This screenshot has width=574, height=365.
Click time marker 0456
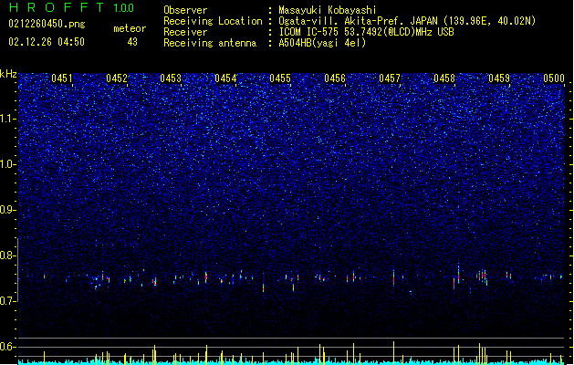click(x=335, y=78)
